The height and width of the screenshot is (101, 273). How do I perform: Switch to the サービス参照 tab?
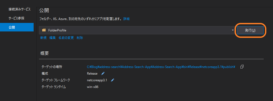pyautogui.click(x=16, y=18)
